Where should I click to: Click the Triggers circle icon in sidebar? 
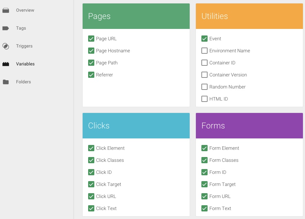(6, 46)
